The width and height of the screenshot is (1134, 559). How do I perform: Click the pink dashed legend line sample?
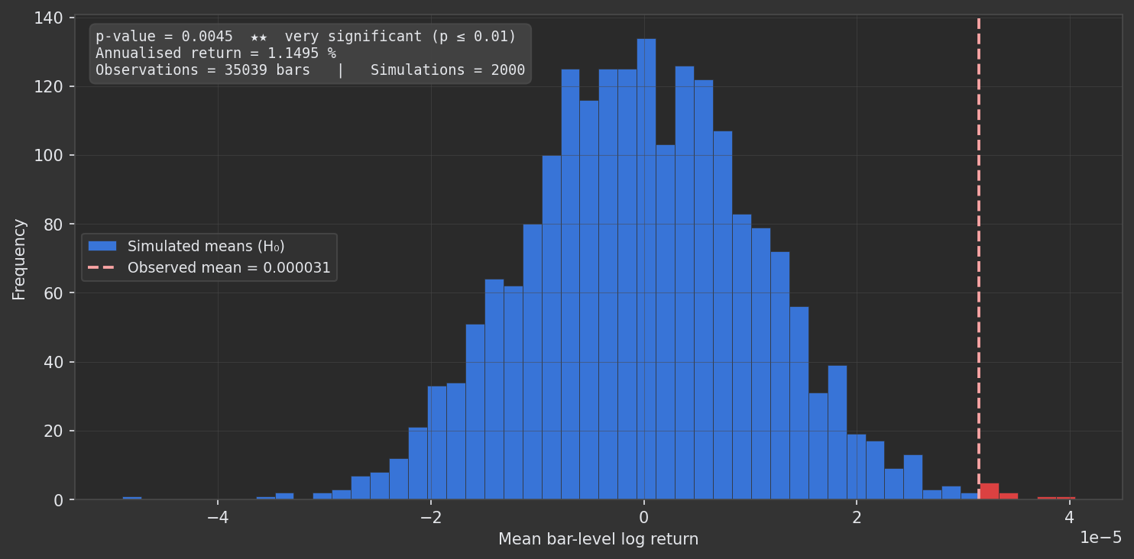102,268
